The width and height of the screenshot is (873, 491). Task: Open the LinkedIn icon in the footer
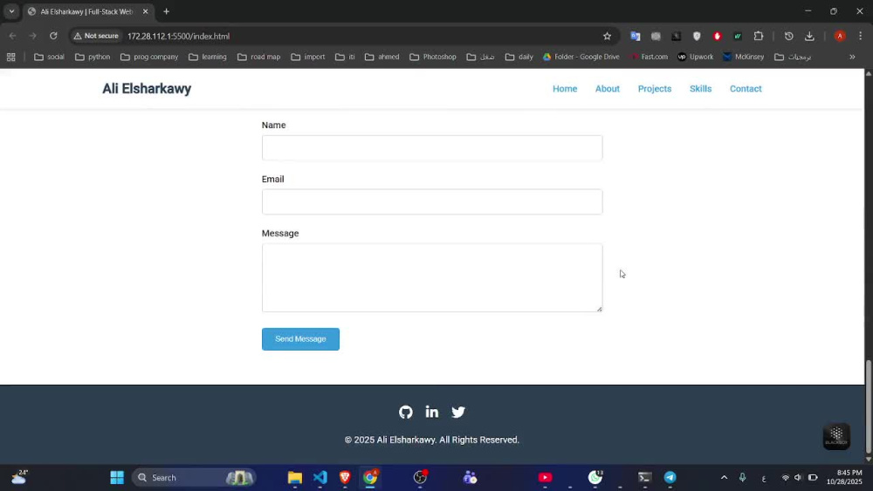[x=431, y=412]
